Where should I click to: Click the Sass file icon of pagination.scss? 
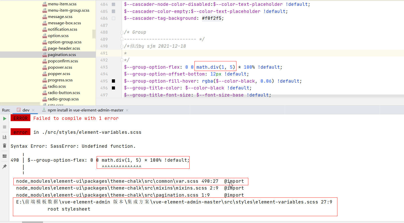[x=45, y=55]
